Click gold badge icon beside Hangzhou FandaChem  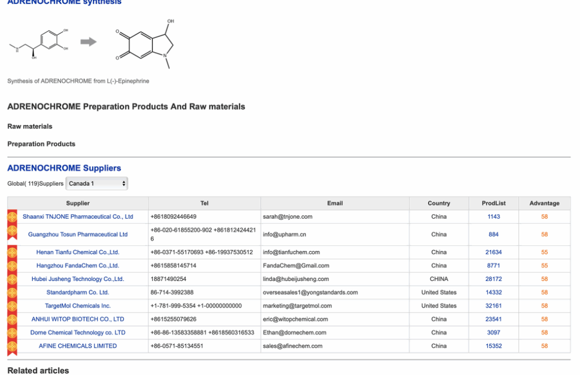(12, 266)
